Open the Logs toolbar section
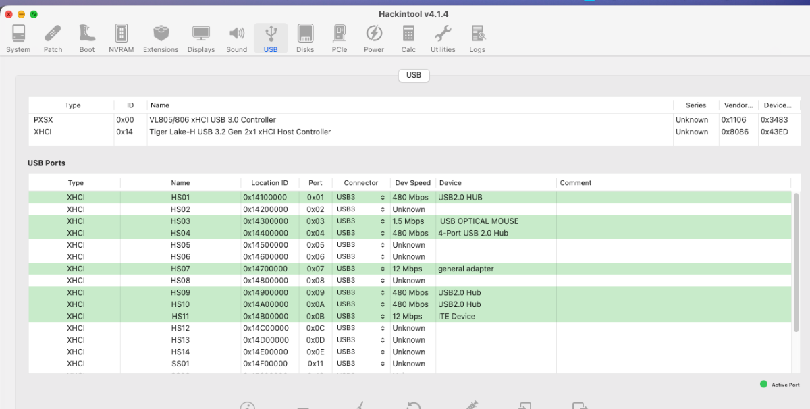This screenshot has height=409, width=810. tap(477, 39)
